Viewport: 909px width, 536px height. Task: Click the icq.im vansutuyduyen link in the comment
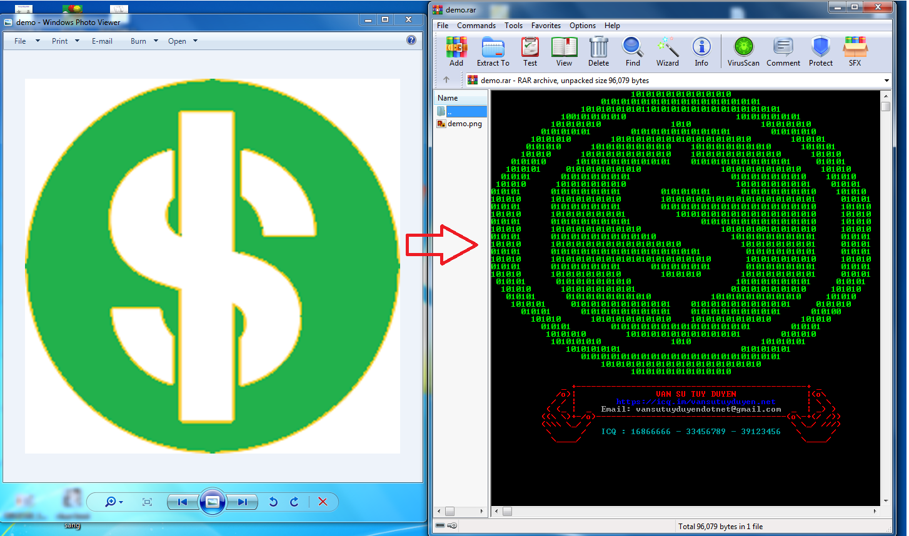click(x=696, y=402)
